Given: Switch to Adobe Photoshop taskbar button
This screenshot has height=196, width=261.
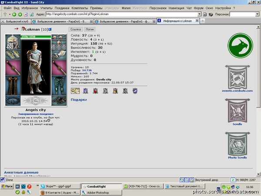Looking at the screenshot, I should coord(101,193).
